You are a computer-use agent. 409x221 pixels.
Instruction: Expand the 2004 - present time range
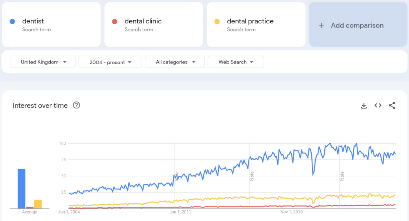[110, 62]
